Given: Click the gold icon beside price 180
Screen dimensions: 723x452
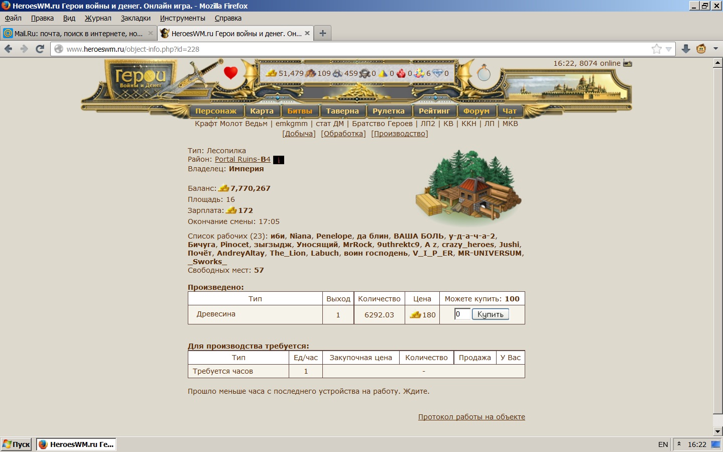Looking at the screenshot, I should pos(416,315).
